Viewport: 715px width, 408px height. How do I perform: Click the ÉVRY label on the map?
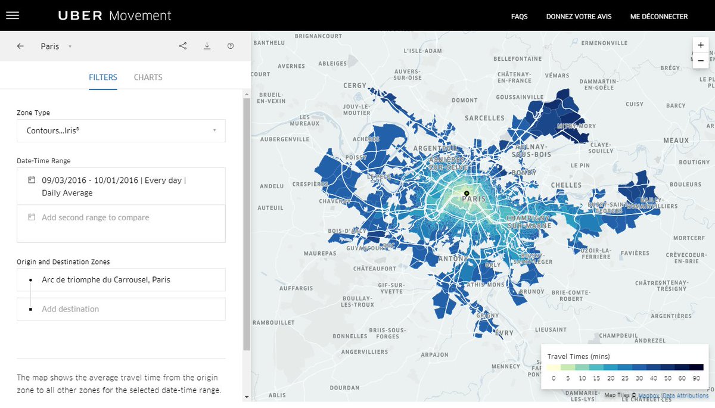pyautogui.click(x=505, y=334)
